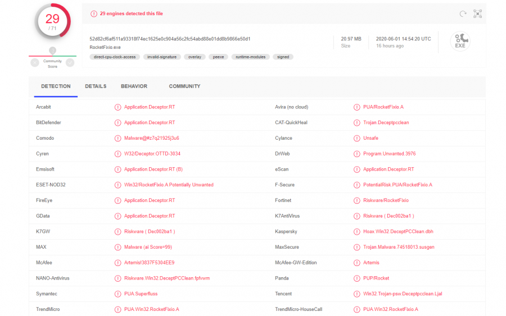The image size is (506, 316).
Task: Open the COMMUNITY tab
Action: [x=184, y=86]
